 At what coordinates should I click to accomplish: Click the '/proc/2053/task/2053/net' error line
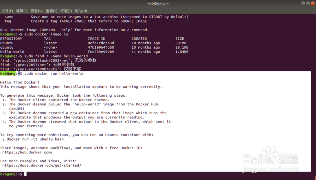pyautogui.click(x=48, y=60)
